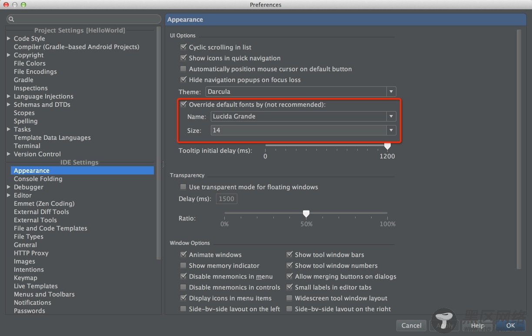Viewport: 532px width, 336px height.
Task: Expand the Language Injections node
Action: tap(9, 96)
